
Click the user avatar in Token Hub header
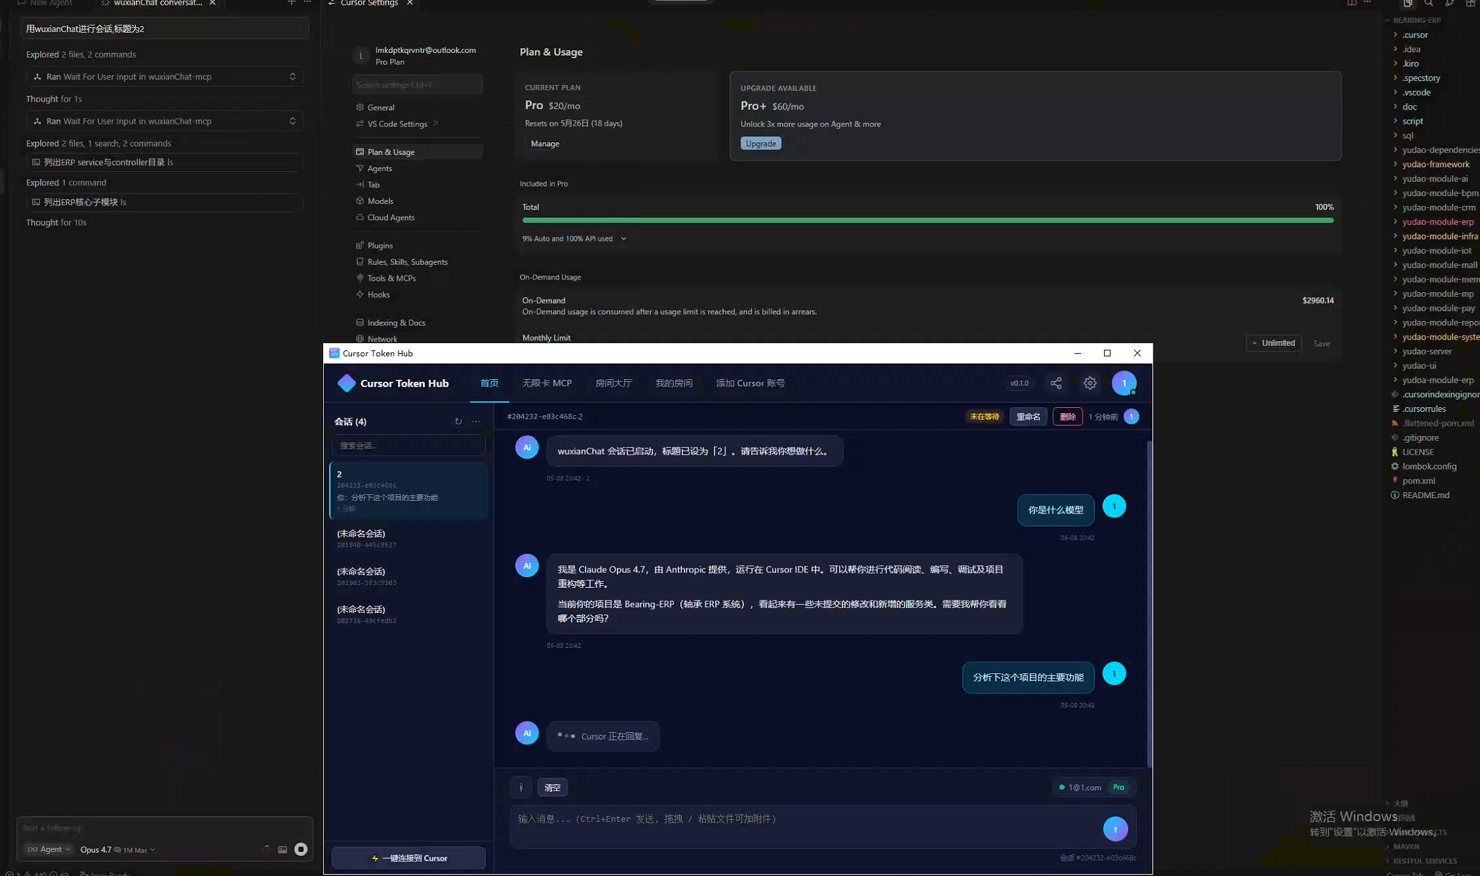pyautogui.click(x=1124, y=383)
